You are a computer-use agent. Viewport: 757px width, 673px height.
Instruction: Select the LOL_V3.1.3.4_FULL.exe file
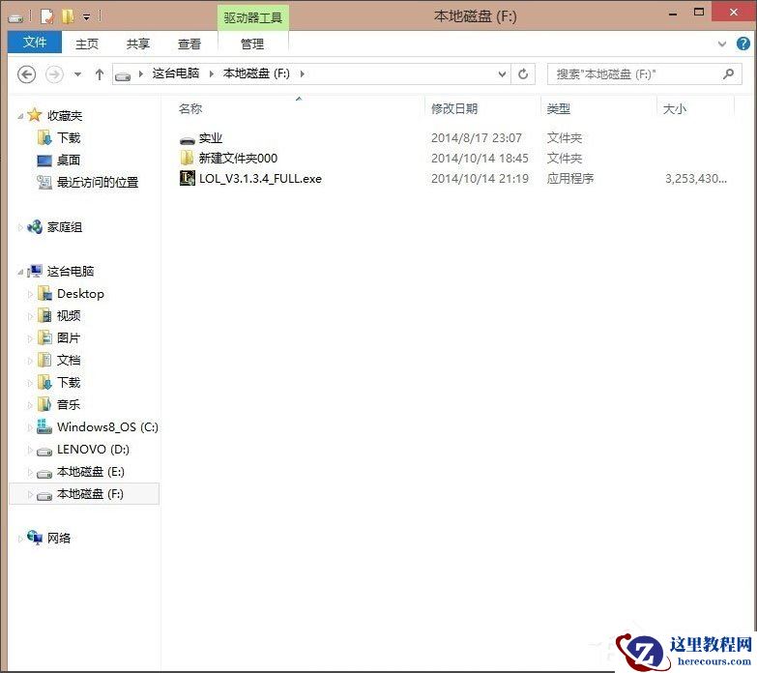point(260,179)
